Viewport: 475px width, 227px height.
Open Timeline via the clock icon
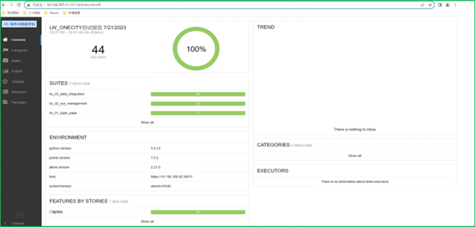coord(5,81)
